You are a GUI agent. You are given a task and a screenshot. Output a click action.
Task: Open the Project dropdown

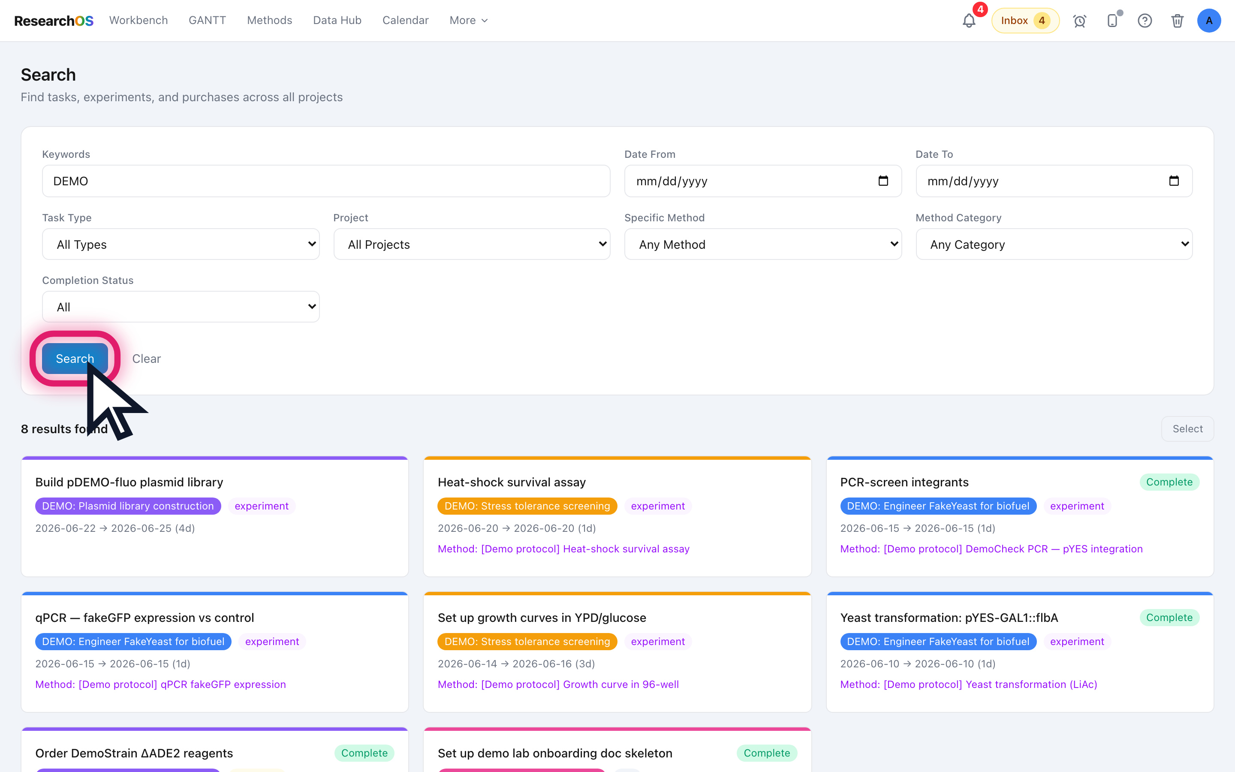click(x=472, y=244)
